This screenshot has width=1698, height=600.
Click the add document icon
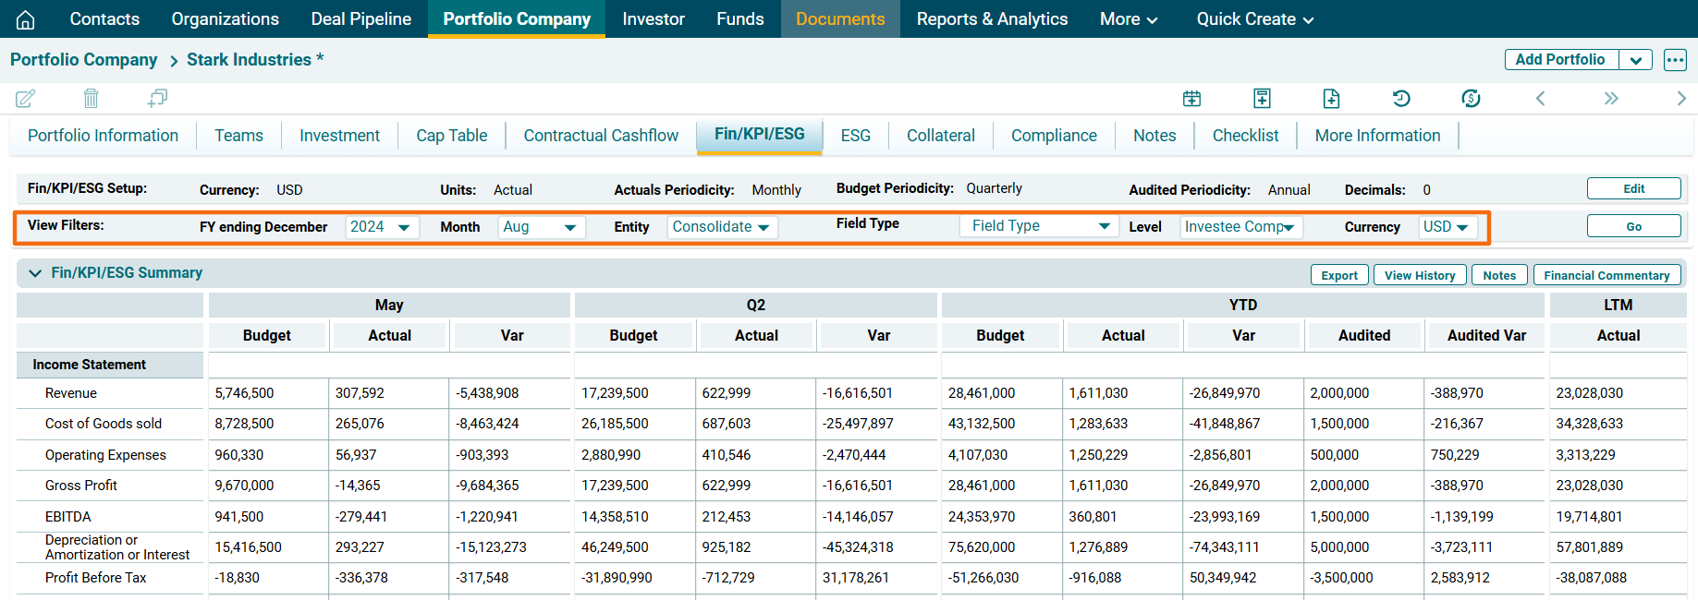[x=1331, y=98]
